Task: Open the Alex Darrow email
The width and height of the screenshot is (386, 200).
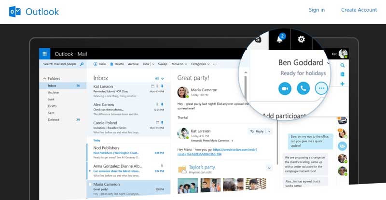Action: click(128, 109)
